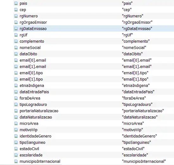The height and width of the screenshot is (165, 174).
Task: Click the field icon beside pais
Action: coord(16,3)
